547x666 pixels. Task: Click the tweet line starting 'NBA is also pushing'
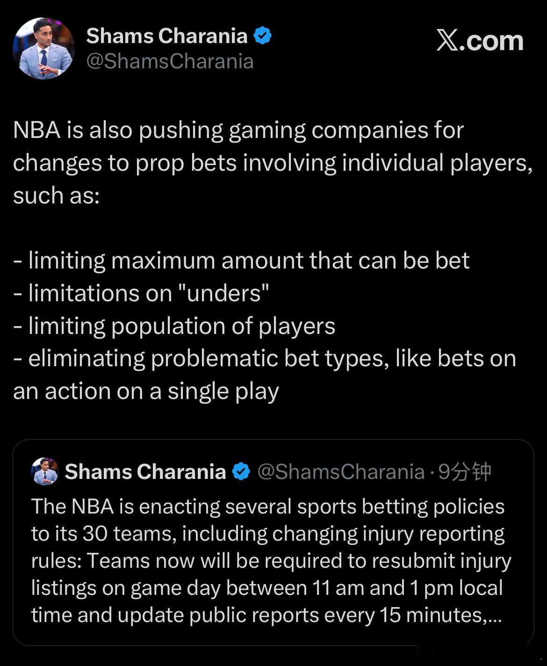point(238,130)
